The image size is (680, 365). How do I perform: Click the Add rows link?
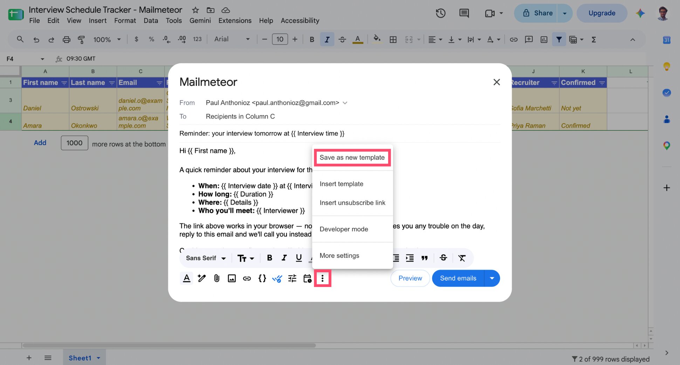click(x=40, y=143)
